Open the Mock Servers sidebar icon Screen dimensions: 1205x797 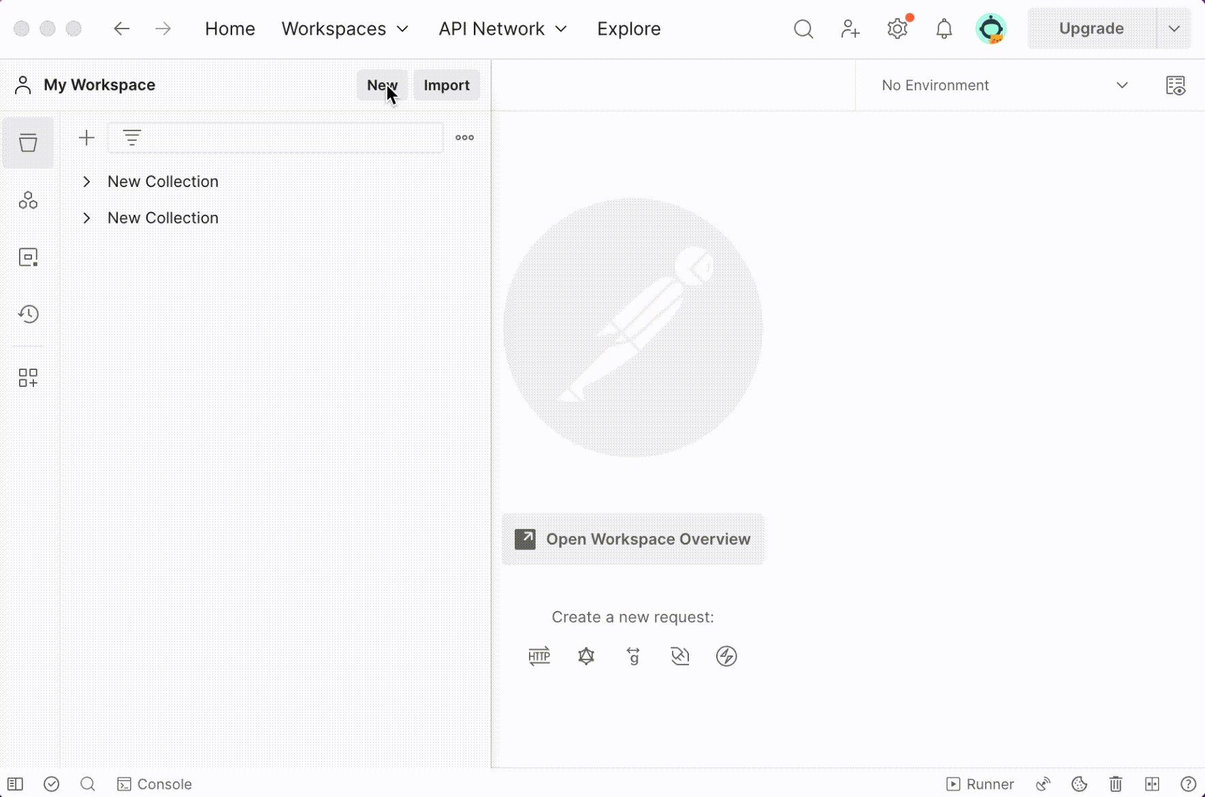28,257
